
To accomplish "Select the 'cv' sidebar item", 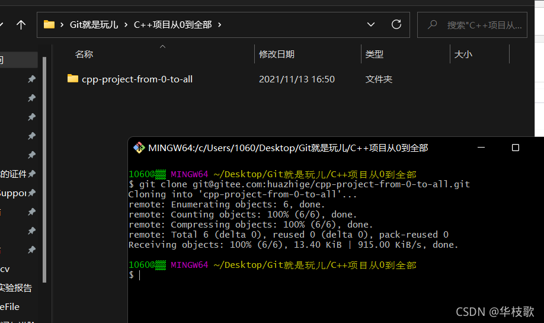I will coord(5,269).
